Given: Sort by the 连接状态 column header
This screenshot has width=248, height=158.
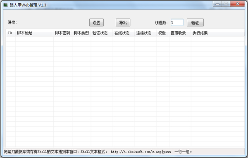Looking at the screenshot, I should [145, 33].
